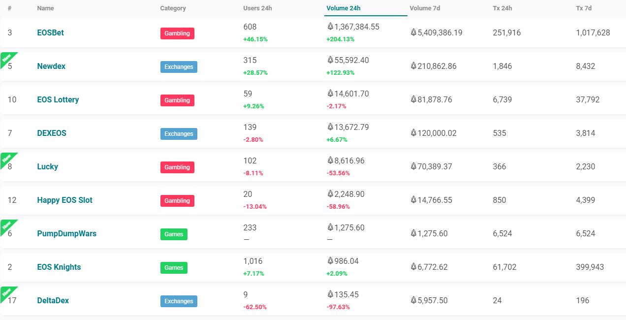Click EOS icon beside DEXEOS 24h volume
Screen dimensions: 626x320
click(330, 127)
